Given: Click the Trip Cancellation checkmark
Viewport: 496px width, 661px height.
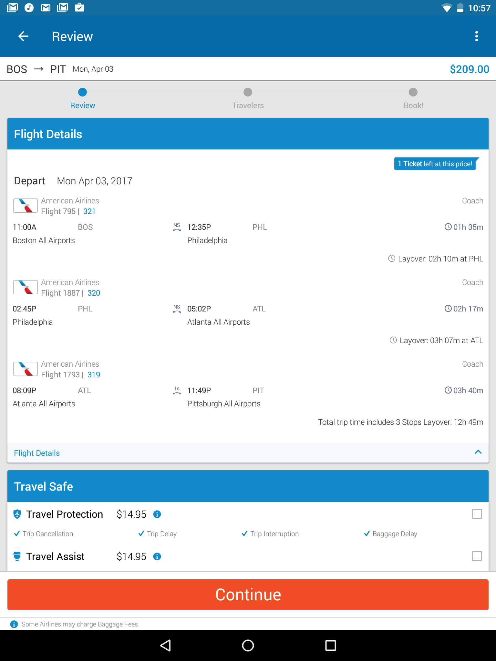Looking at the screenshot, I should 17,534.
